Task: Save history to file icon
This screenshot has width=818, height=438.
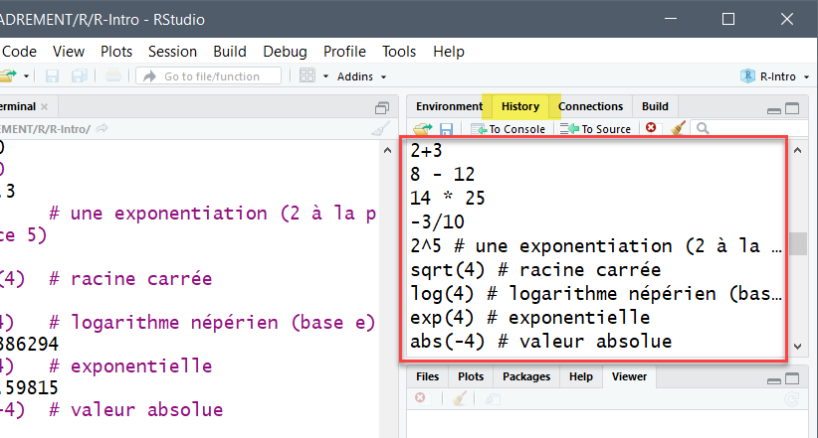Action: 446,129
